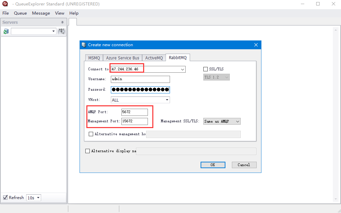
Task: Click the refresh servers icon
Action: 6,31
